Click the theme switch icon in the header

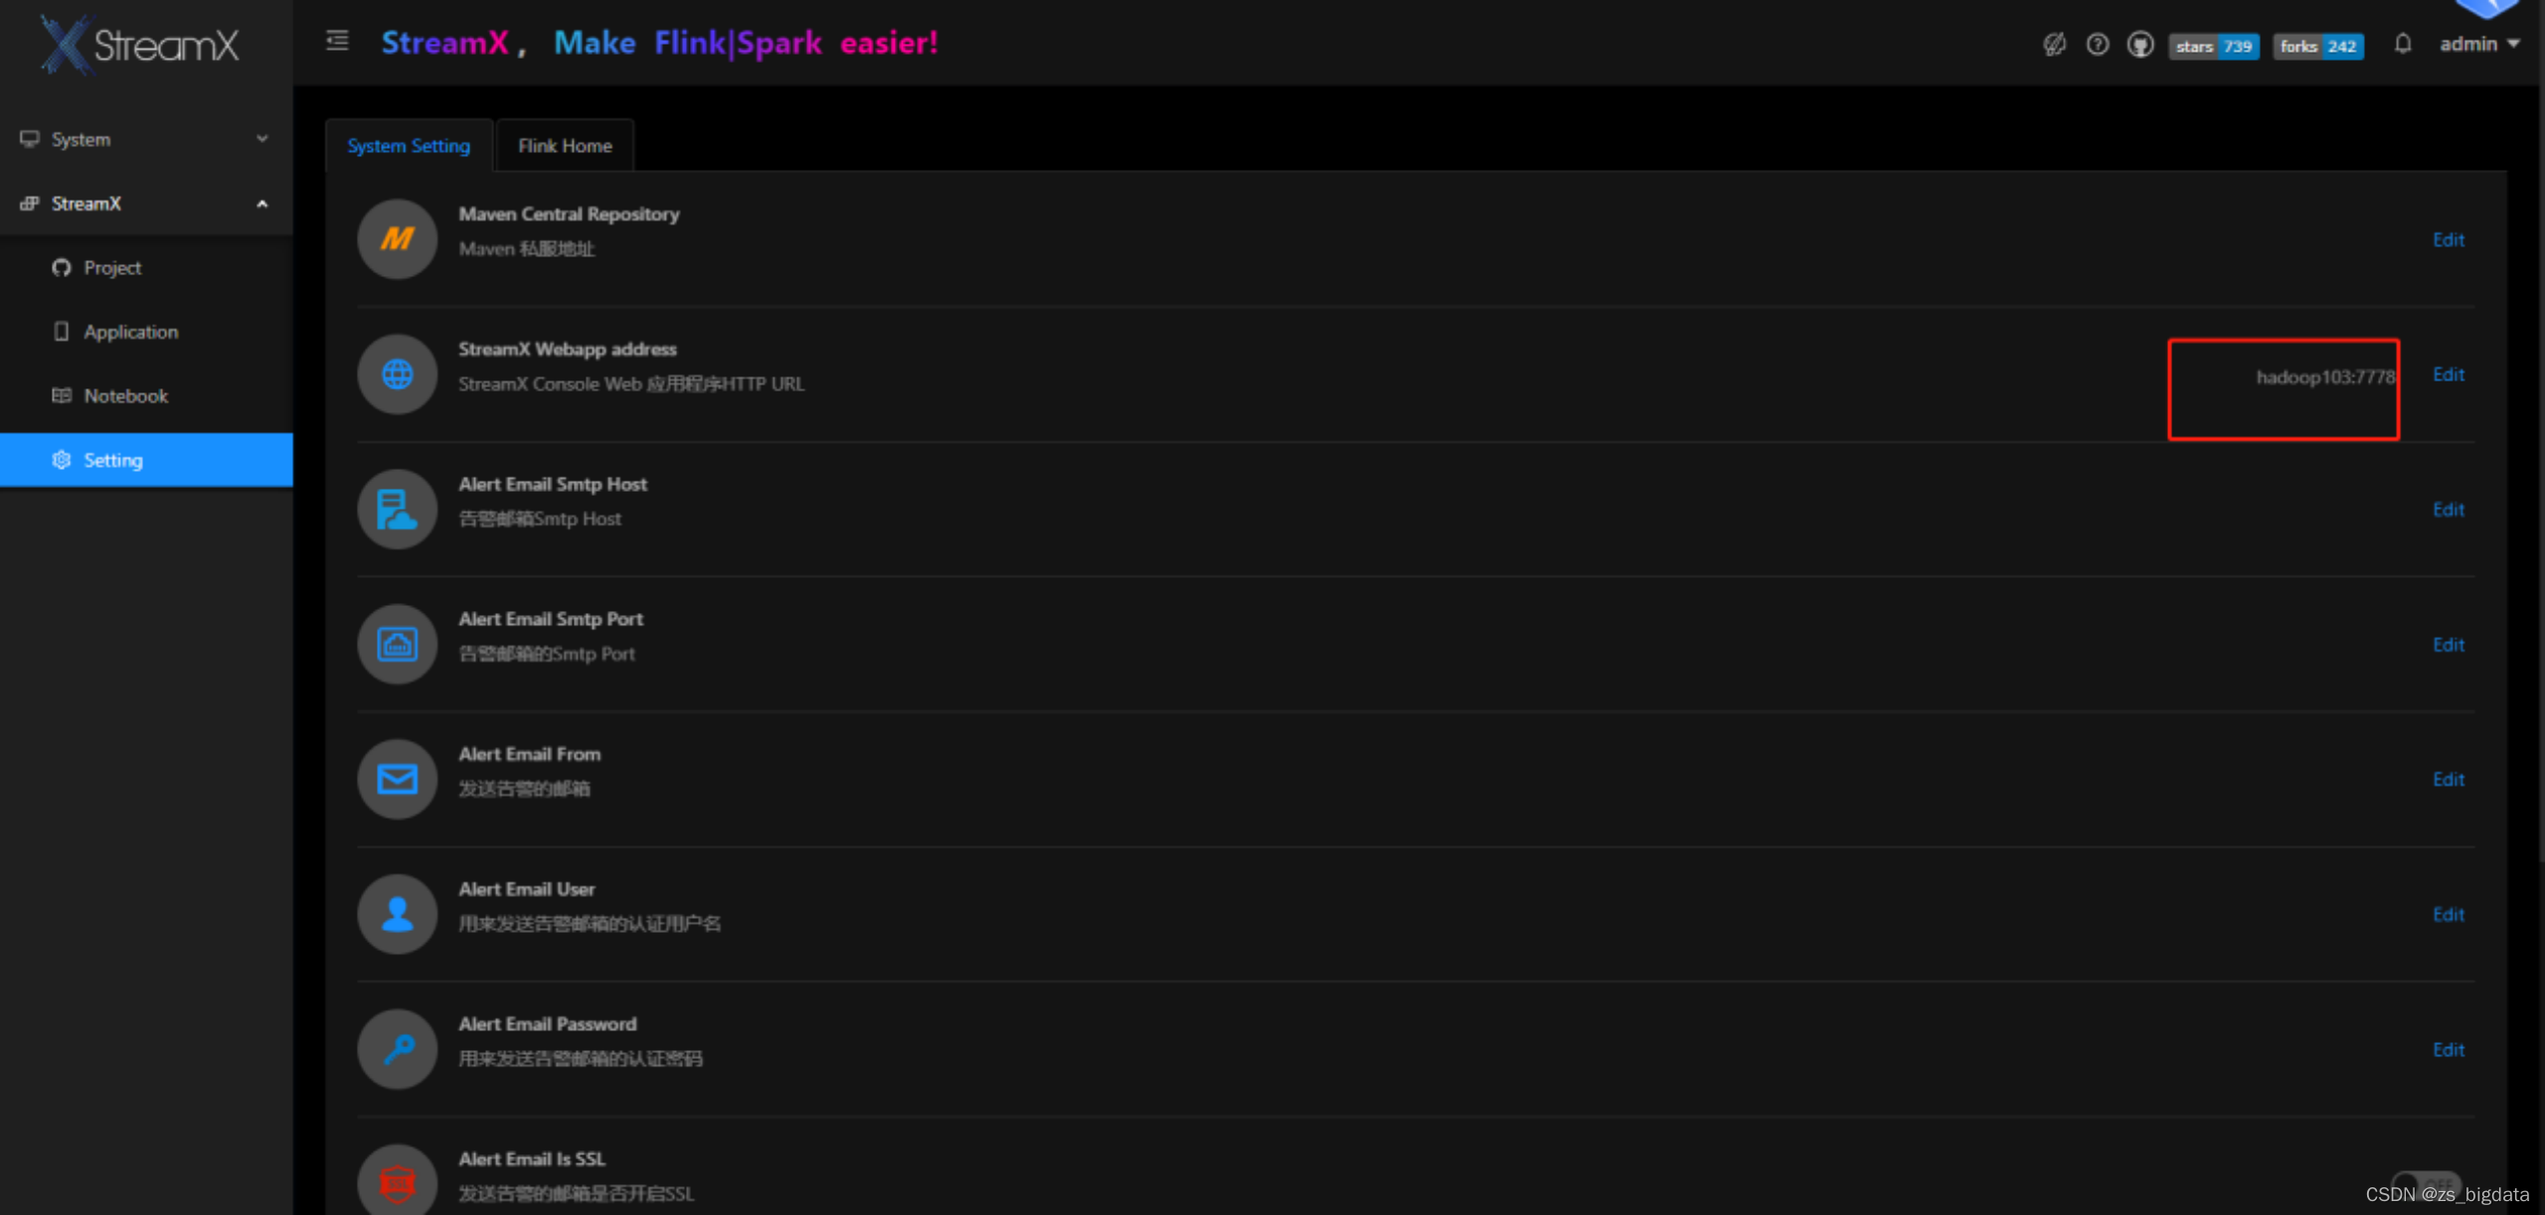click(x=2054, y=45)
